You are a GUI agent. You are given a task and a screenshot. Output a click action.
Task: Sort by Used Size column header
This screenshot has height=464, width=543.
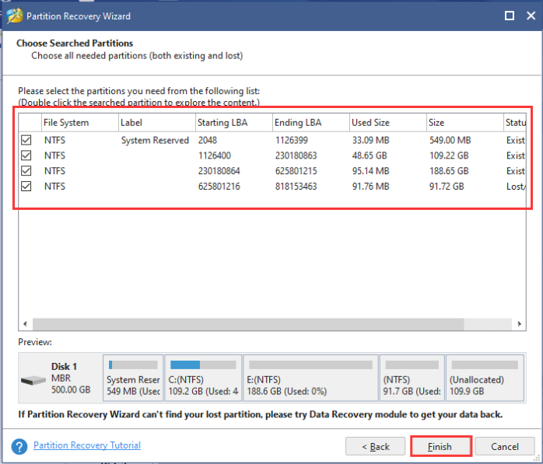pos(388,123)
